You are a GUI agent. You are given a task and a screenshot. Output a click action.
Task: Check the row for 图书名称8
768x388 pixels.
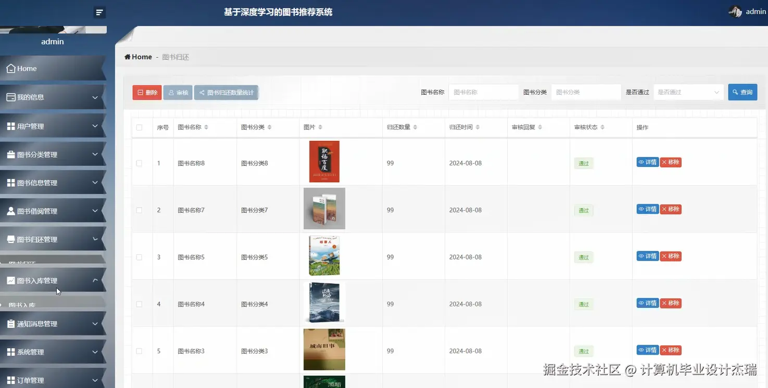click(x=139, y=163)
